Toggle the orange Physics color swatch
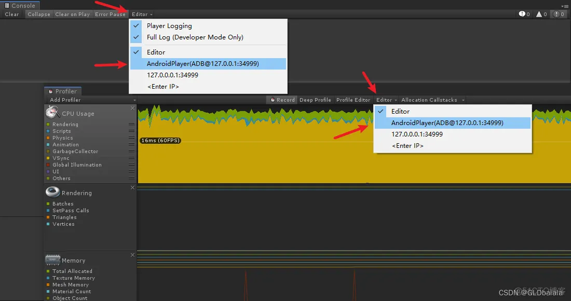This screenshot has height=301, width=571. tap(48, 138)
